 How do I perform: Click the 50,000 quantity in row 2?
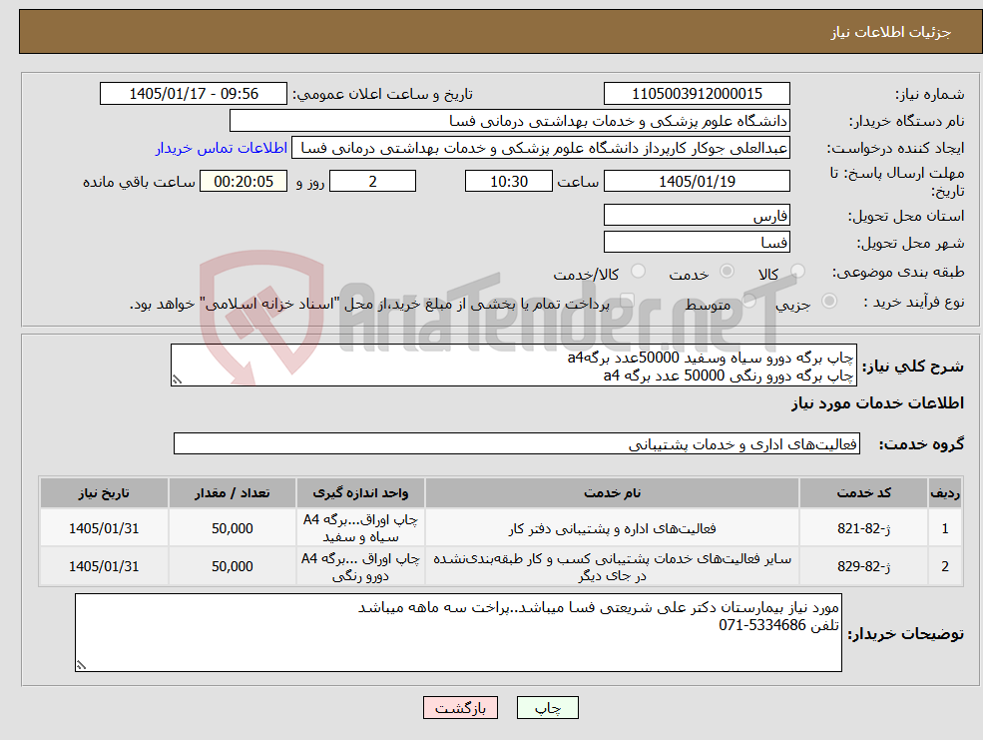point(232,566)
